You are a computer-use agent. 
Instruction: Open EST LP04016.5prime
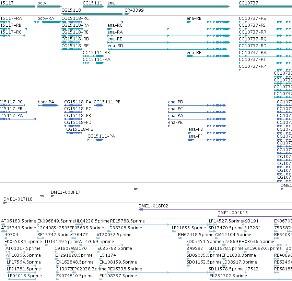click(25, 276)
